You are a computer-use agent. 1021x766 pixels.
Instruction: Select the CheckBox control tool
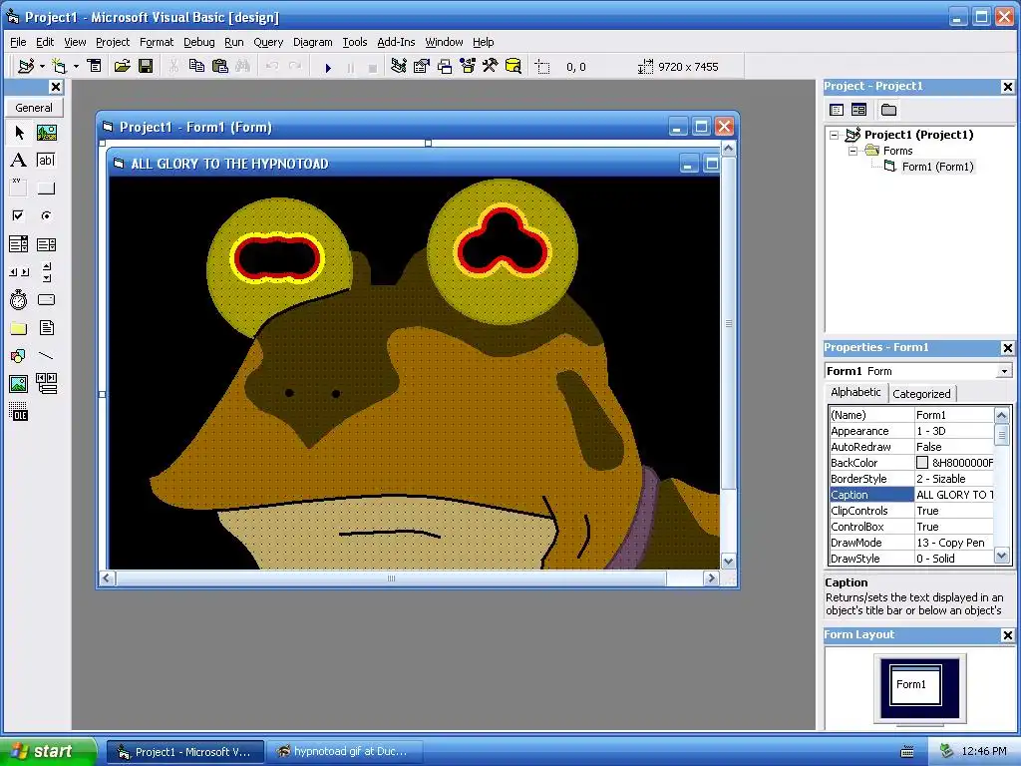pyautogui.click(x=19, y=215)
